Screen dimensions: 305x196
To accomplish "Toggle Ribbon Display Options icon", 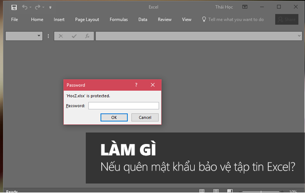I will (x=245, y=7).
